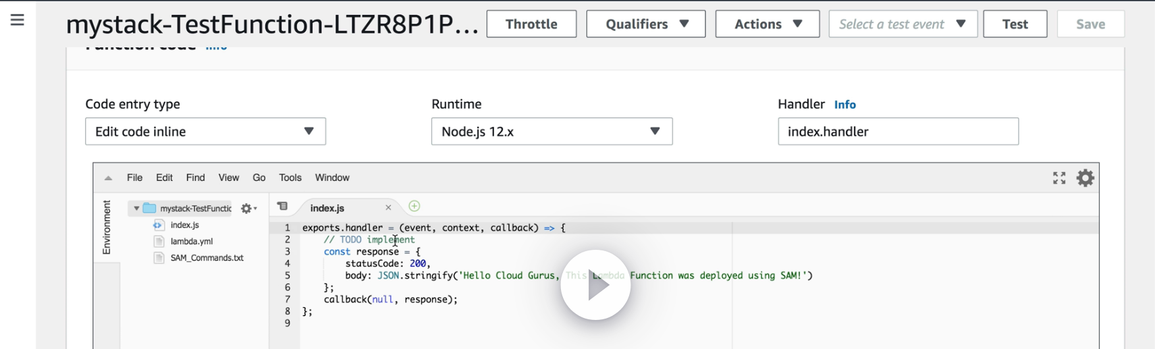Click the editor fullscreen expand icon
Screen dimensions: 1155x349
click(x=1059, y=178)
